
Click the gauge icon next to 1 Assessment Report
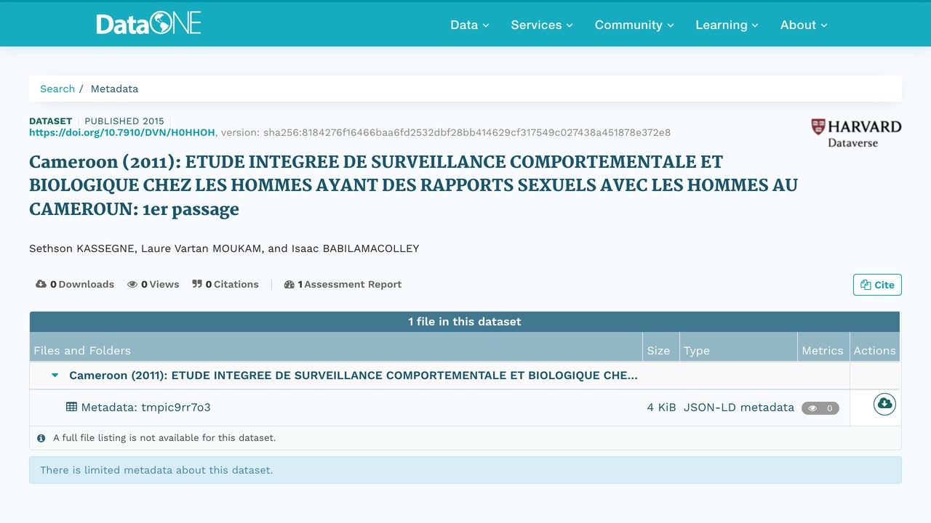(x=289, y=285)
